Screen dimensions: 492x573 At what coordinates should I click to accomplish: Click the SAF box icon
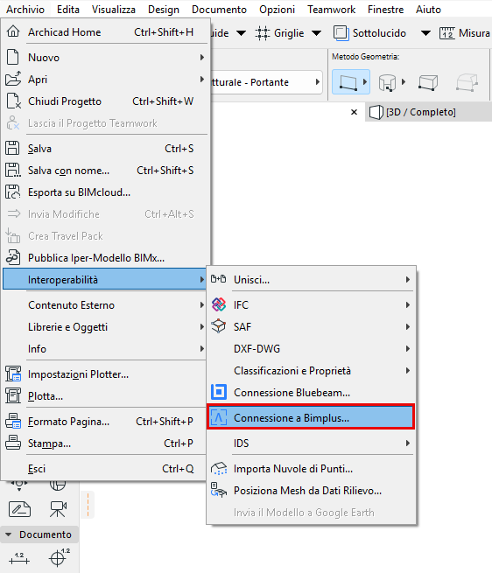[x=219, y=326]
